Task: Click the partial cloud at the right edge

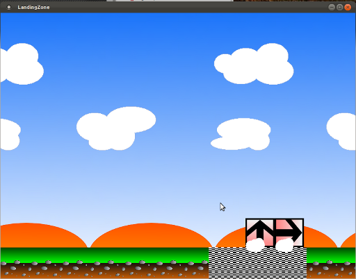Action: coord(341,131)
